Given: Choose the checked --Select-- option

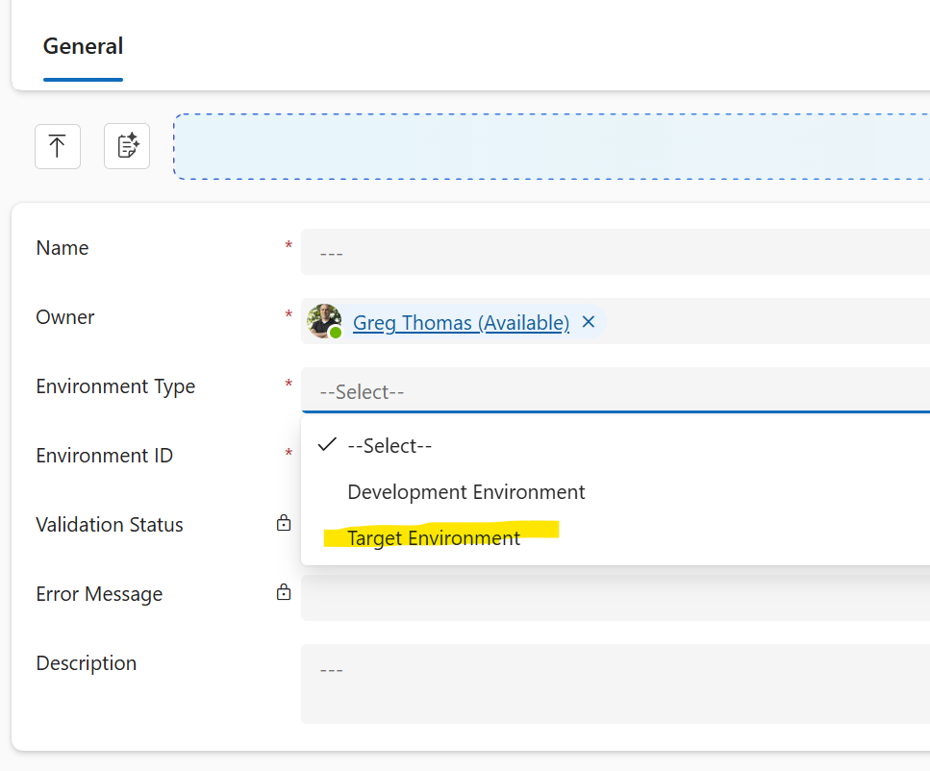Looking at the screenshot, I should [390, 446].
